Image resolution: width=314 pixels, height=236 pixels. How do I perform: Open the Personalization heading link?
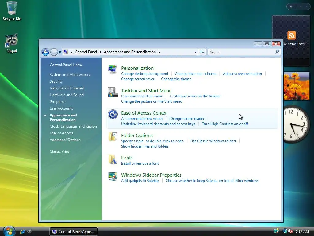coord(137,68)
